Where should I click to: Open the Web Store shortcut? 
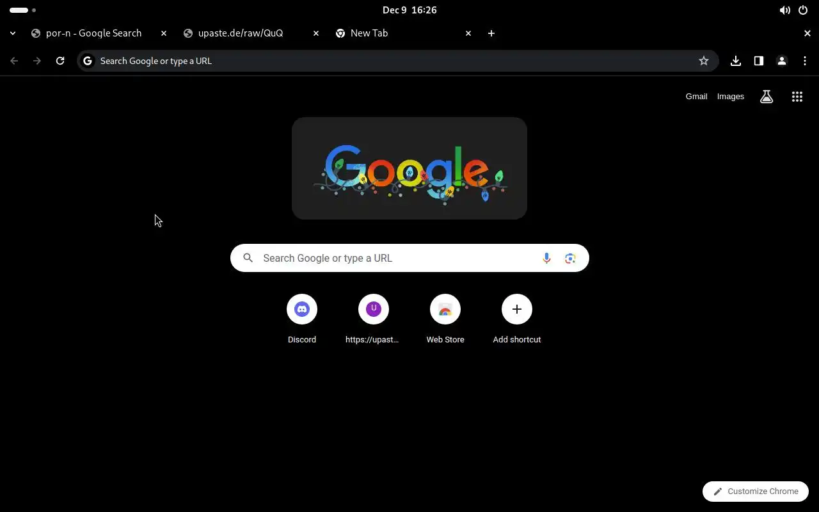point(445,319)
